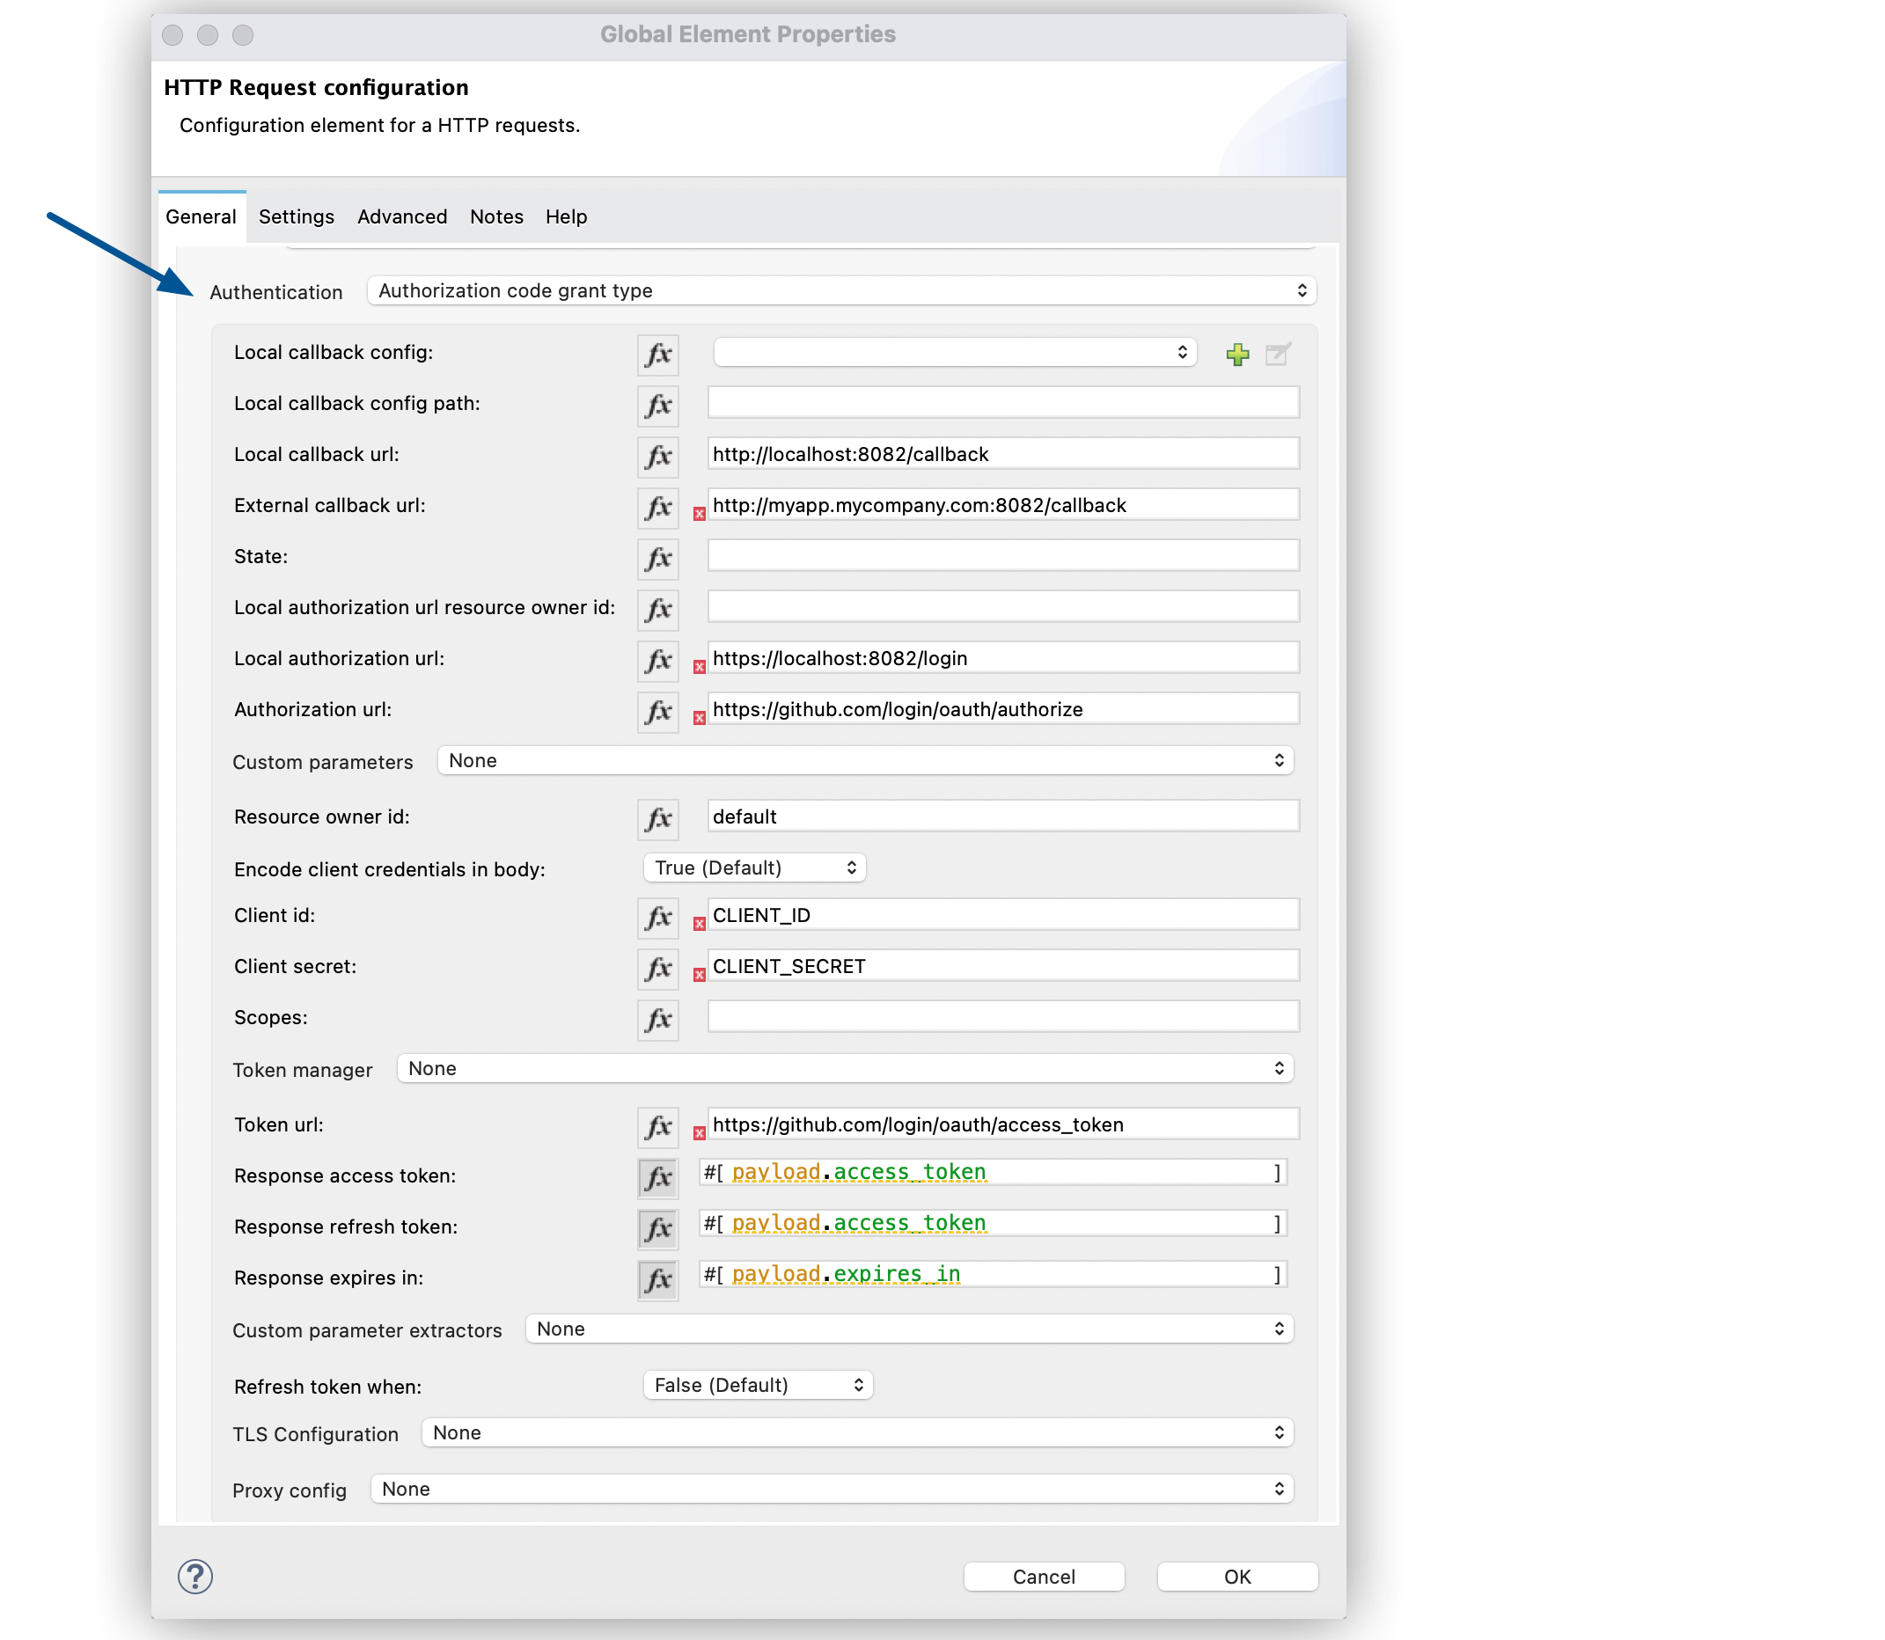Click the fx icon beside Resource owner id

(x=657, y=819)
